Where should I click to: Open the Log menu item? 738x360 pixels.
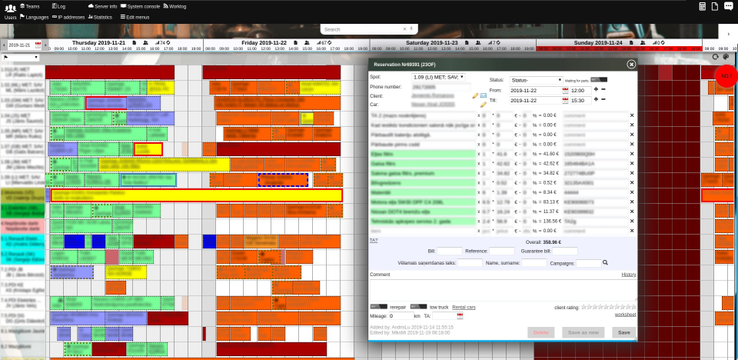(59, 6)
